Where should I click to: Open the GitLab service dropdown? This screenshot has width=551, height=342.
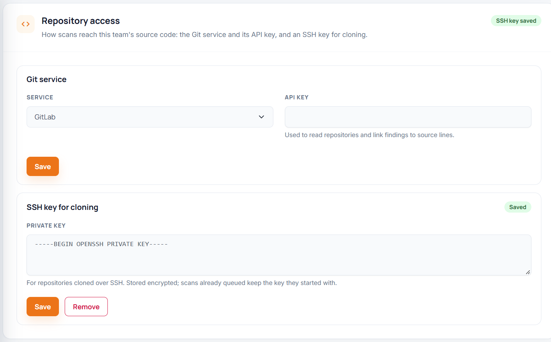[x=150, y=117]
